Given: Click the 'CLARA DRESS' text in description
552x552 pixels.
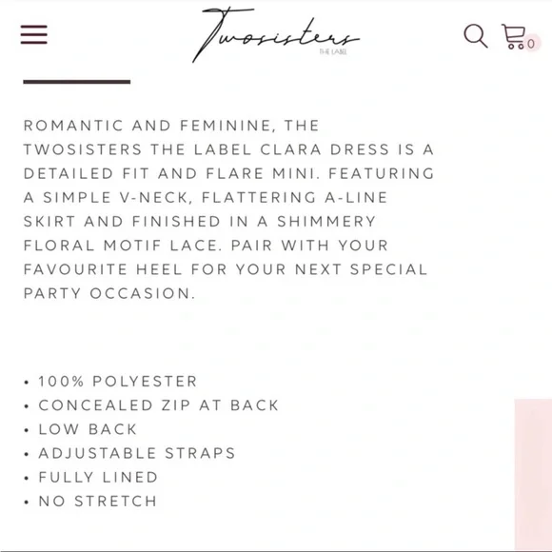Looking at the screenshot, I should [325, 149].
